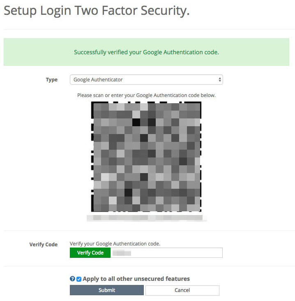The width and height of the screenshot is (295, 301).
Task: Click 'Verify your Google Authentication code' helper text
Action: (x=115, y=244)
